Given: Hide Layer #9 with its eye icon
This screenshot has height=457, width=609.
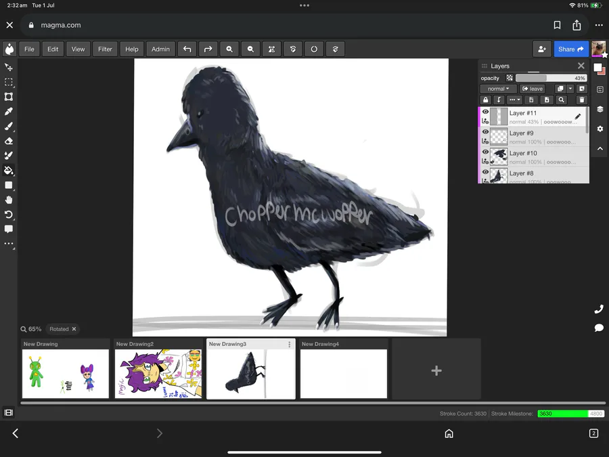Looking at the screenshot, I should tap(485, 132).
